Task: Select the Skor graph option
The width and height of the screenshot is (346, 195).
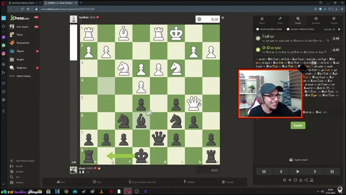Action: (x=61, y=182)
